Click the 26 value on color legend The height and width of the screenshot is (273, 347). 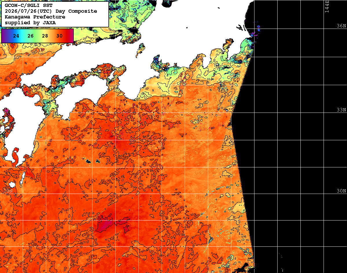click(x=31, y=36)
